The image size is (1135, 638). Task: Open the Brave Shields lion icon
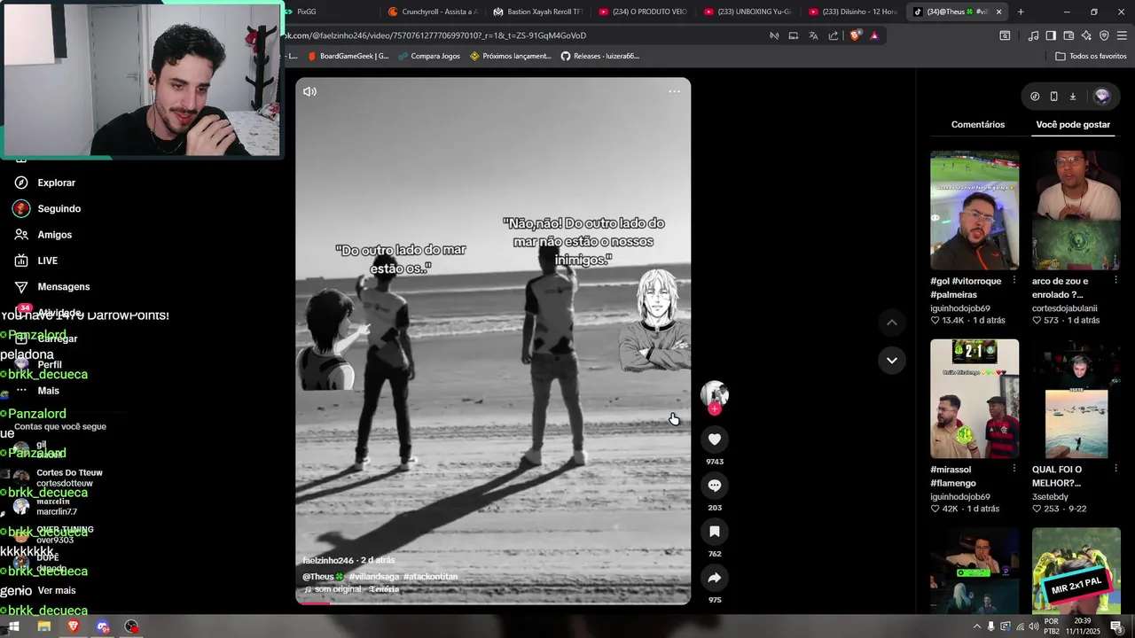(x=855, y=35)
